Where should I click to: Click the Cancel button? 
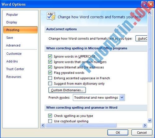[142, 132]
